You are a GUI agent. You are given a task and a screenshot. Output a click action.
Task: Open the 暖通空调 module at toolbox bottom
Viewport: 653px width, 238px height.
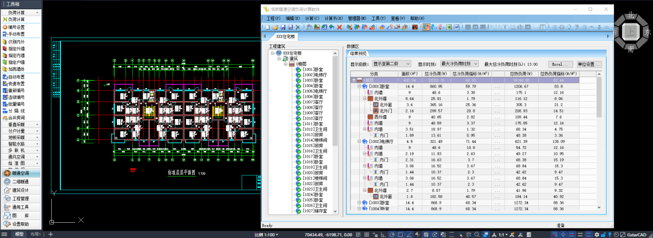click(x=22, y=173)
